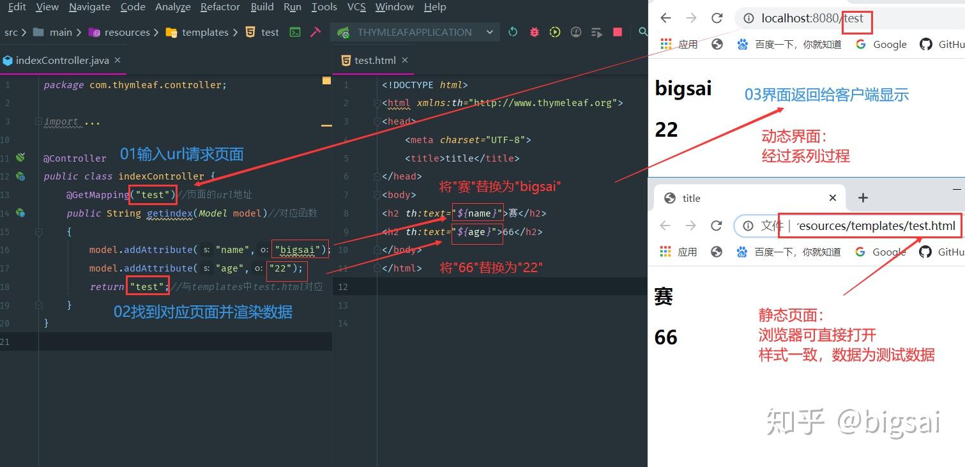Expand the getindex method fold arrow

38,231
